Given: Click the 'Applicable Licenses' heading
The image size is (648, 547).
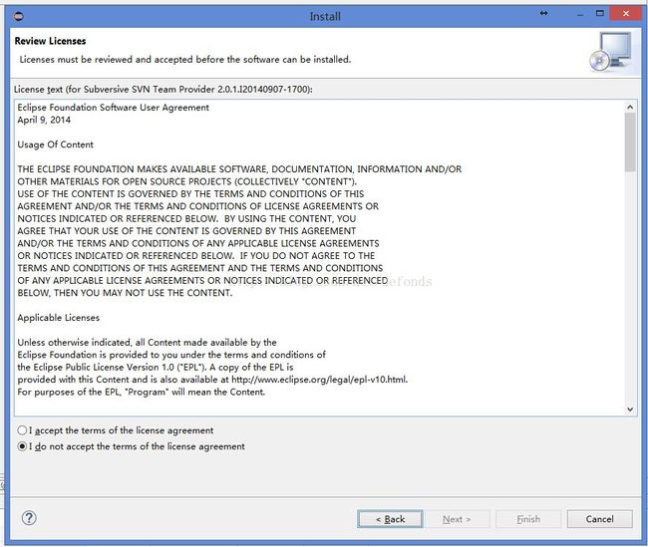Looking at the screenshot, I should 58,318.
